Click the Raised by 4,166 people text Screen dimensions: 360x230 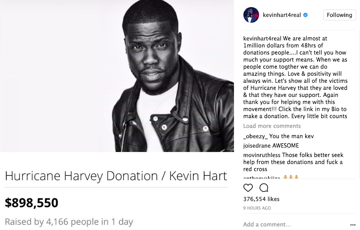point(69,222)
